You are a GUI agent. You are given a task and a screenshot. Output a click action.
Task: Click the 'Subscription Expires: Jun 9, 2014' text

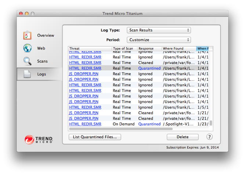192,147
